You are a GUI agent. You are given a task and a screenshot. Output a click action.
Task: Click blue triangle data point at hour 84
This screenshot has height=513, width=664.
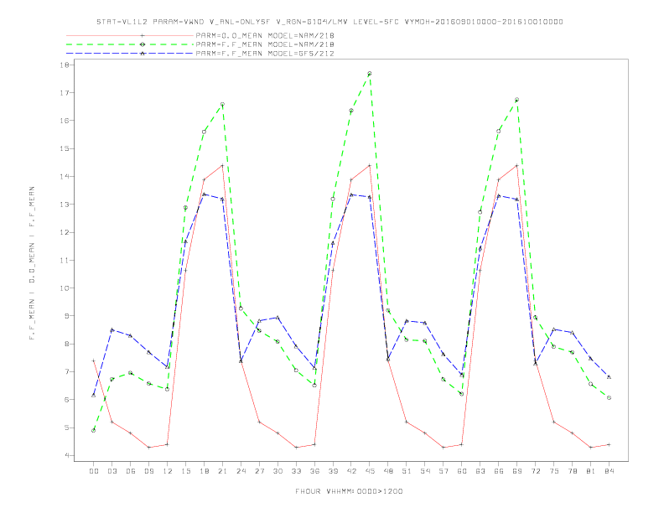pyautogui.click(x=609, y=376)
